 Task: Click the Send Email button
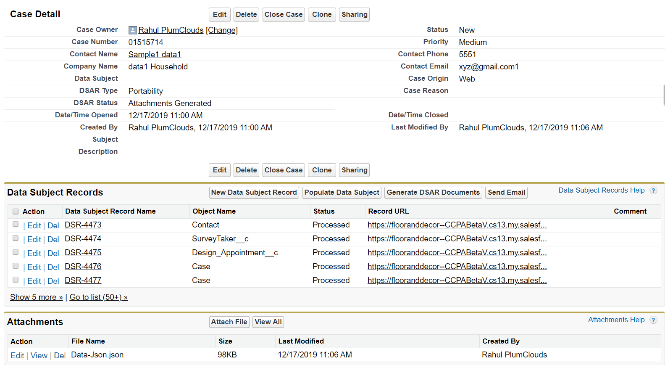(x=506, y=193)
